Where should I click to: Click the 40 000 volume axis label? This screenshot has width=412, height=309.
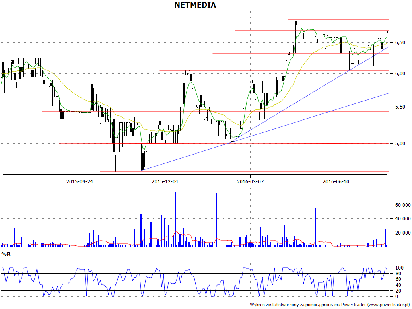pos(402,218)
